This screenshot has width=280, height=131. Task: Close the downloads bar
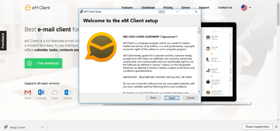pyautogui.click(x=276, y=127)
